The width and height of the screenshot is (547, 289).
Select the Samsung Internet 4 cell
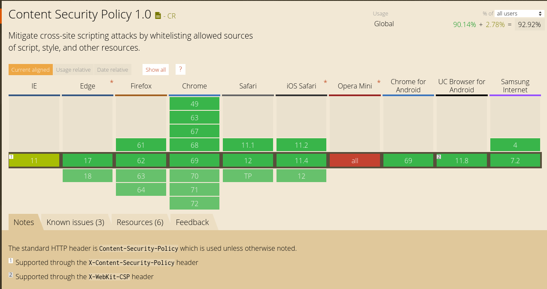tap(515, 145)
